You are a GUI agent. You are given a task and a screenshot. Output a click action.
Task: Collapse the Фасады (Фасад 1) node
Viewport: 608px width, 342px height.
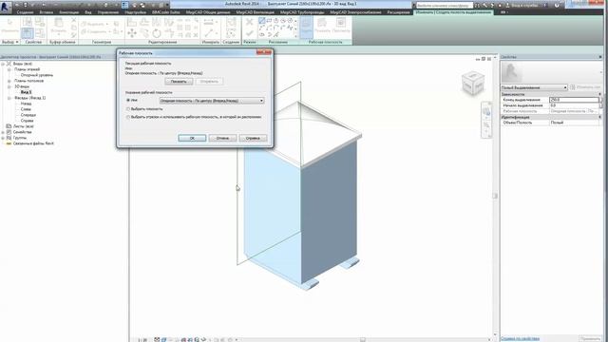tap(9, 98)
